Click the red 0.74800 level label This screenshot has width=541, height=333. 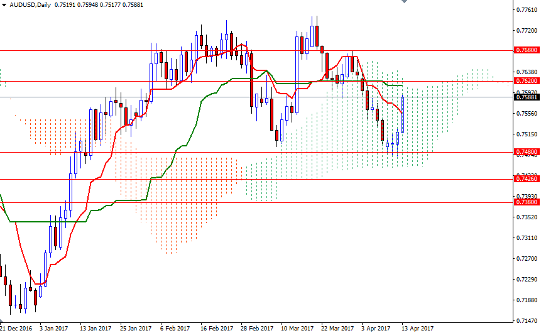pos(526,152)
